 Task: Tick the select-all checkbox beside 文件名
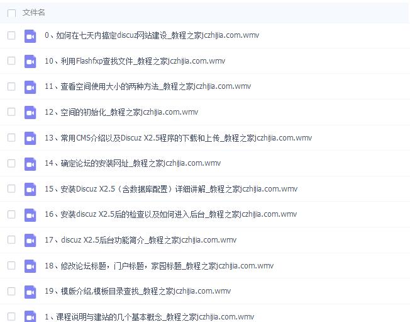pos(11,13)
